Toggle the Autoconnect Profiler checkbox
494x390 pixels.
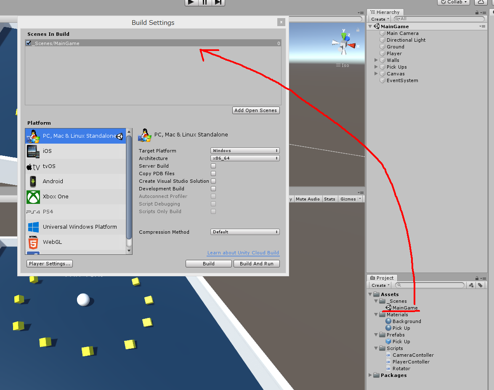coord(213,196)
